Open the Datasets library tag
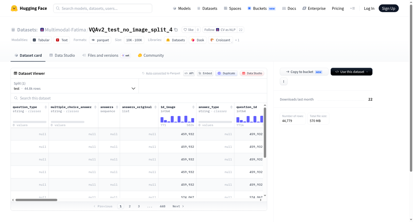This screenshot has height=222, width=413. click(x=176, y=40)
